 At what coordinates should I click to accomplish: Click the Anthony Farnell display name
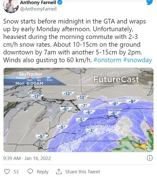38,2
